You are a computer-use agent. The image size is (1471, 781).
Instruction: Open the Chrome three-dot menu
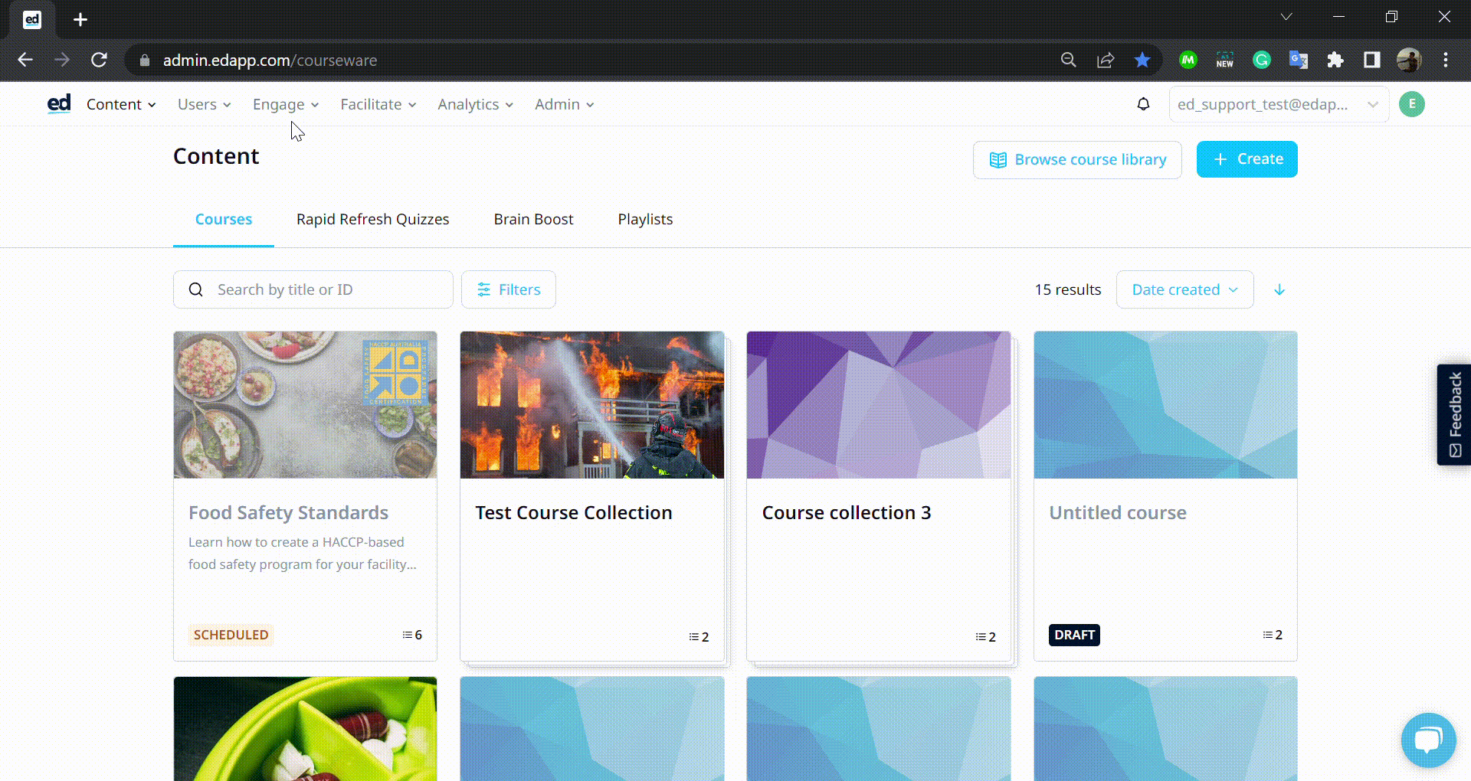pos(1446,60)
